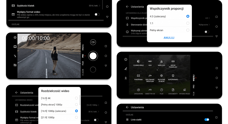Select PRO tab on the modes grid phone

pos(194,86)
